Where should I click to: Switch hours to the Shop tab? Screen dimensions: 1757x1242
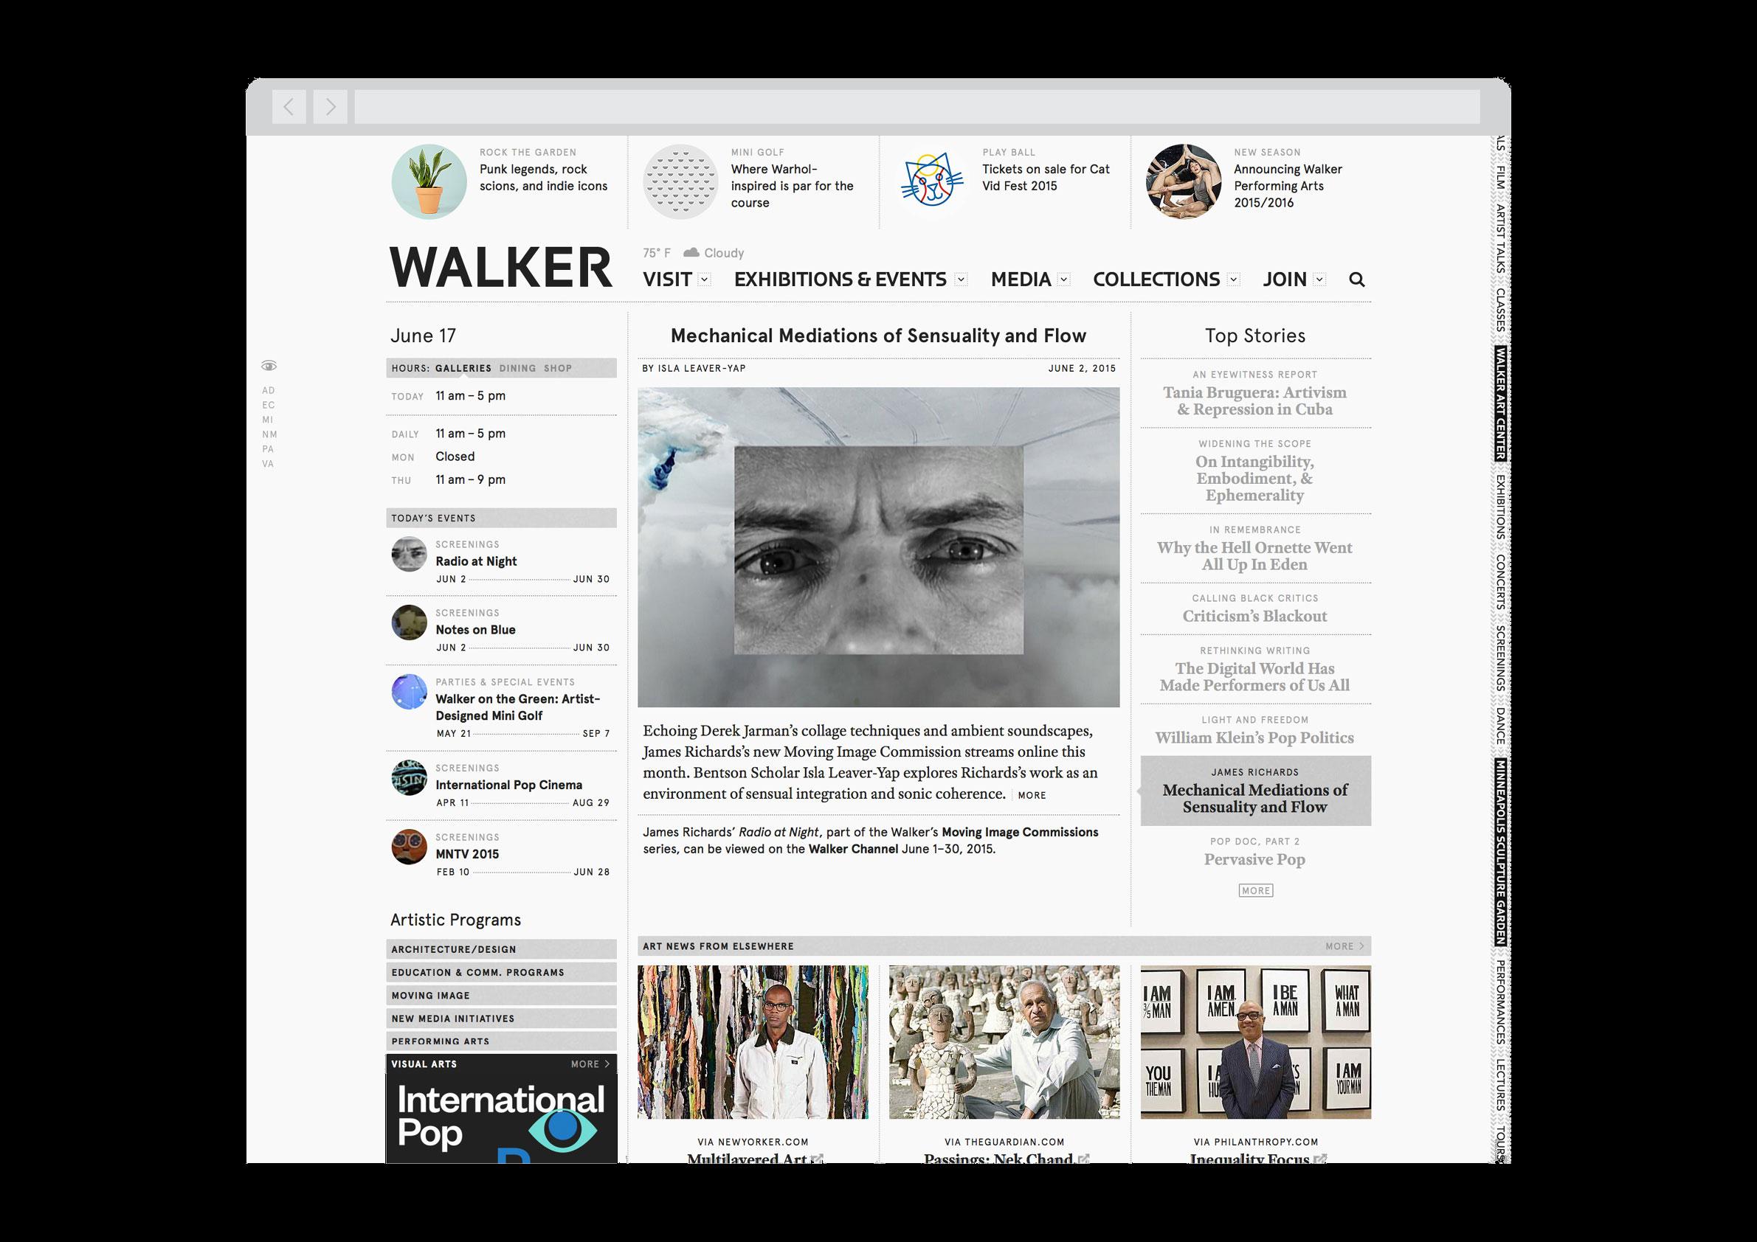[558, 369]
